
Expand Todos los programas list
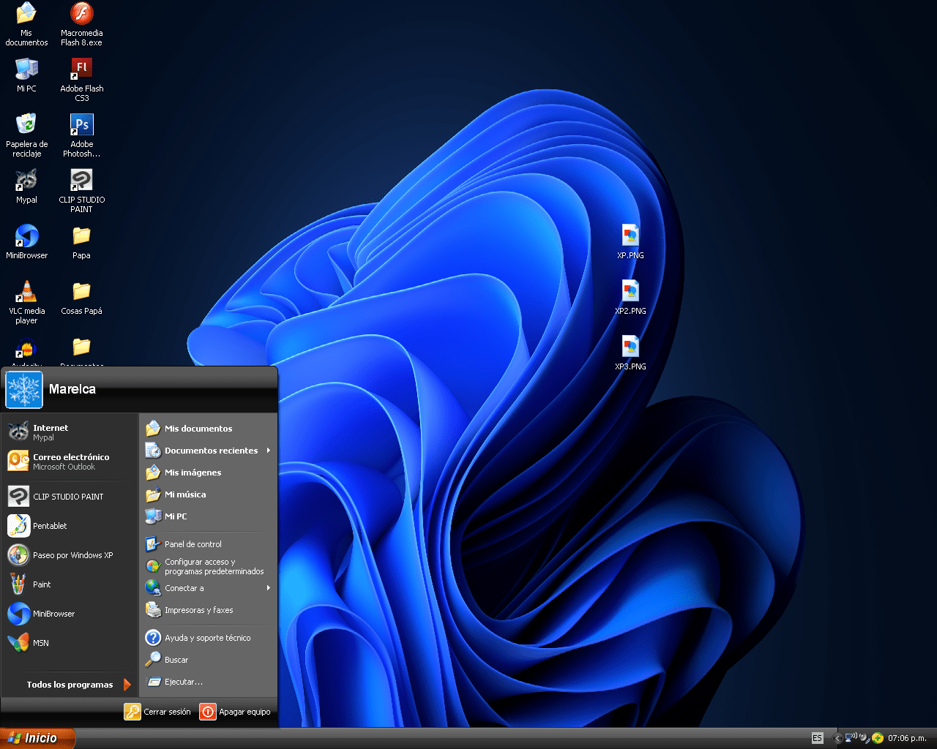70,685
